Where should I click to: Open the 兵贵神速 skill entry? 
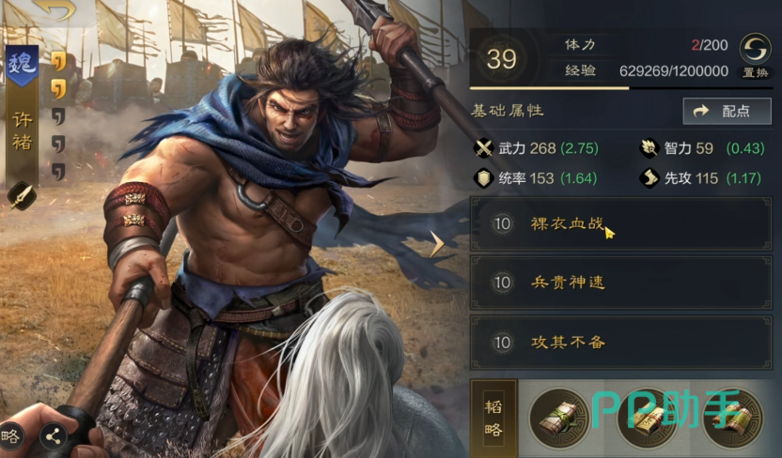(x=620, y=282)
